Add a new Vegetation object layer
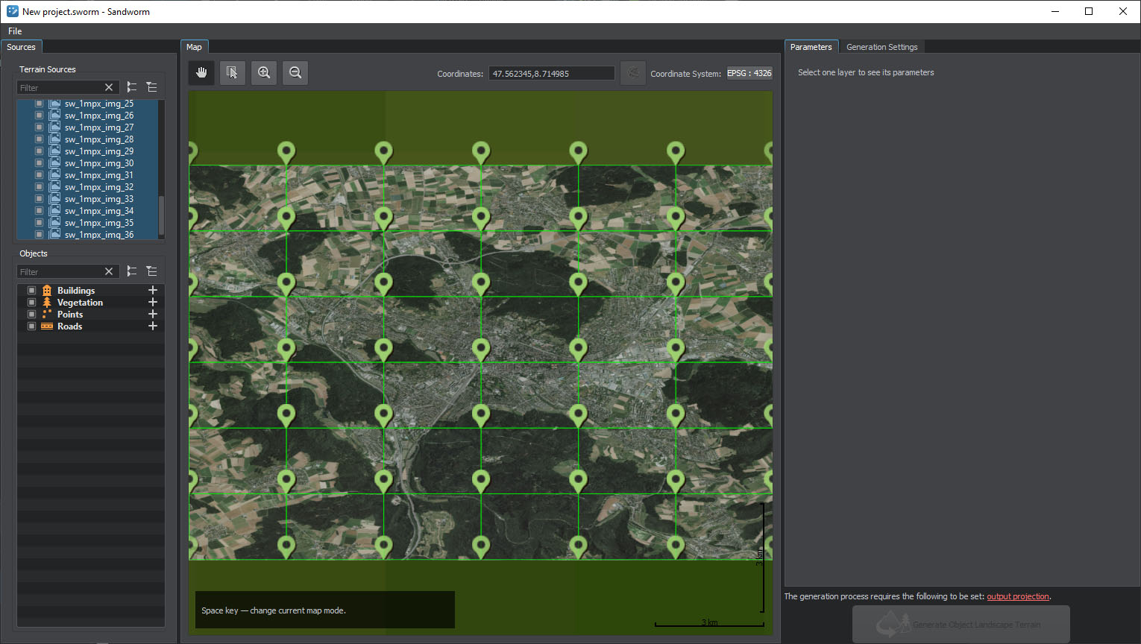 point(153,302)
